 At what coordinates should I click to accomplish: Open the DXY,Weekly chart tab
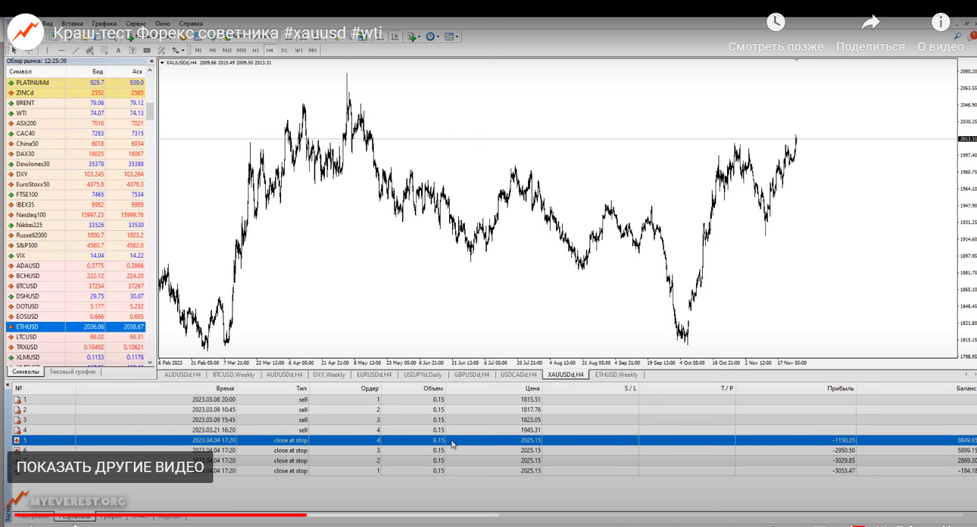pos(329,374)
